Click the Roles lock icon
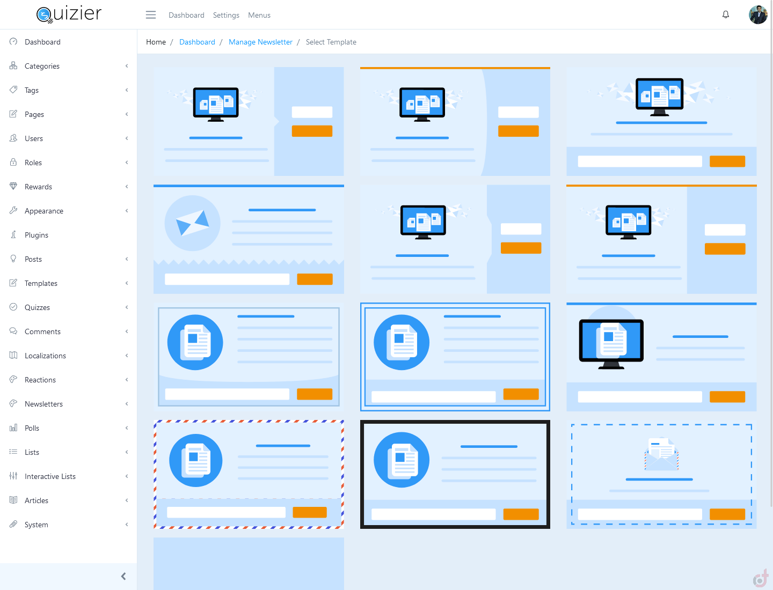The width and height of the screenshot is (773, 590). [13, 163]
